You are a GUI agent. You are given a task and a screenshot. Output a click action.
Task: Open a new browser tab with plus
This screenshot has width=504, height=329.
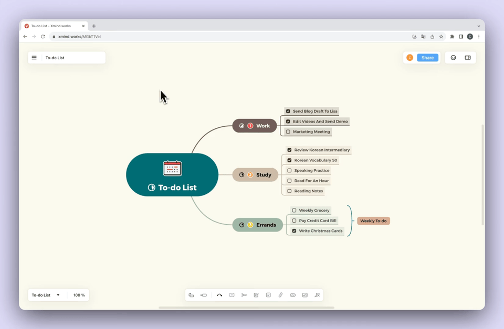[94, 26]
